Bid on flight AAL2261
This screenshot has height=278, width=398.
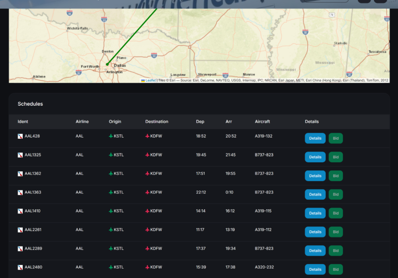pos(336,232)
